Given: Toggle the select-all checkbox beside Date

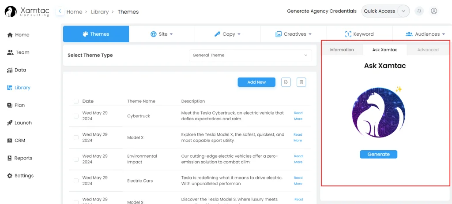Looking at the screenshot, I should coord(76,101).
